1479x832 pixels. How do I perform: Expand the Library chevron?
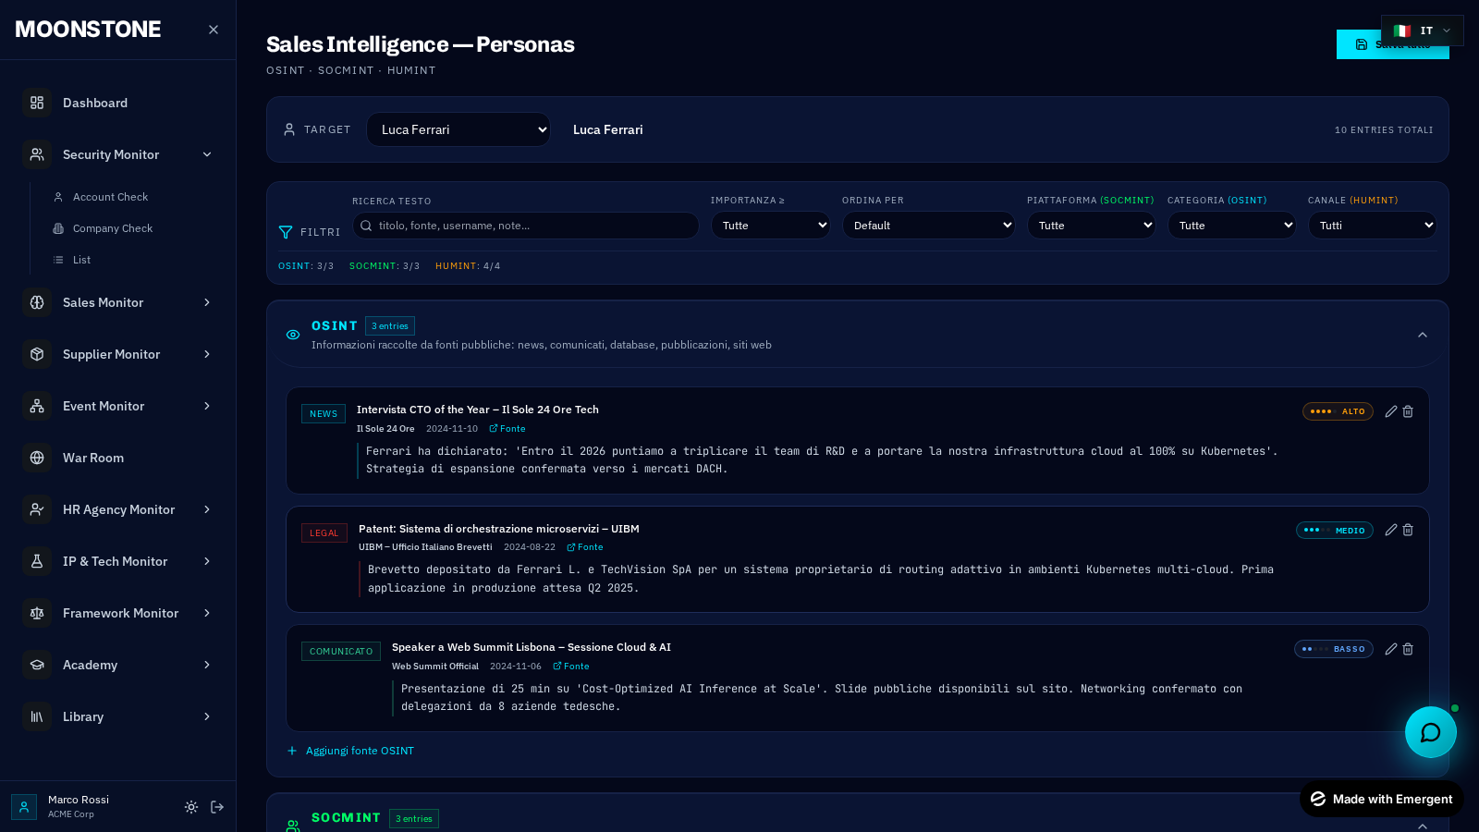click(x=207, y=716)
